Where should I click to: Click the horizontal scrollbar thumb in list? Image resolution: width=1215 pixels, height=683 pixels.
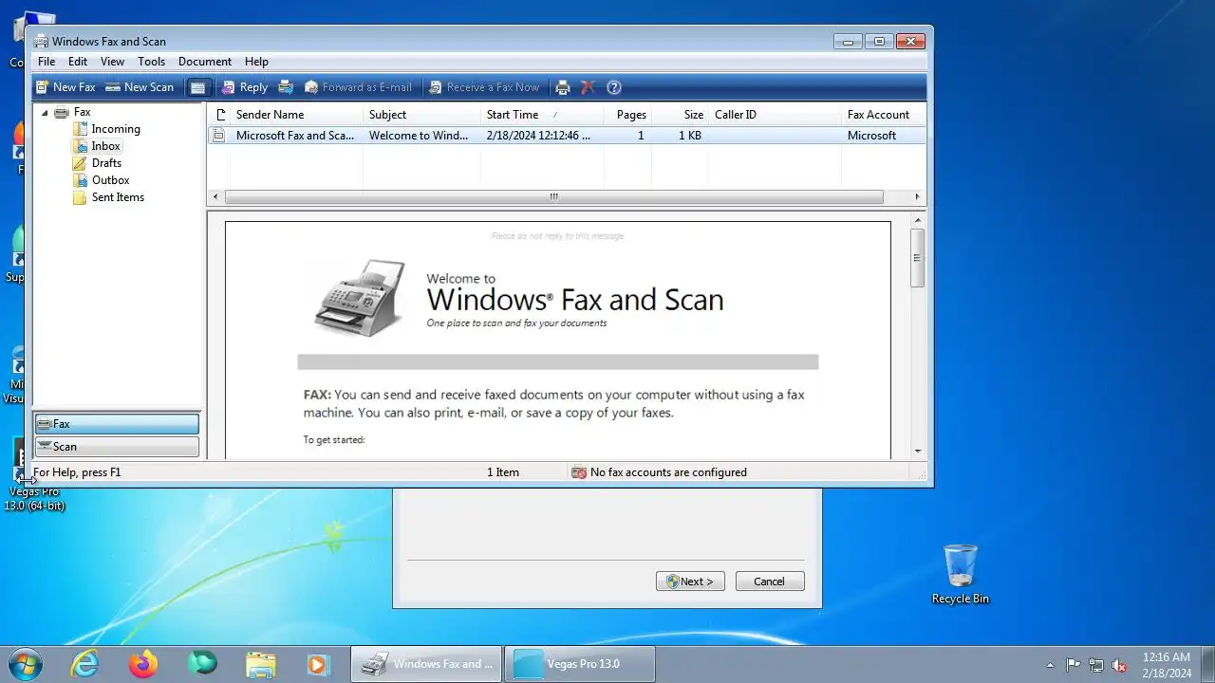(554, 197)
